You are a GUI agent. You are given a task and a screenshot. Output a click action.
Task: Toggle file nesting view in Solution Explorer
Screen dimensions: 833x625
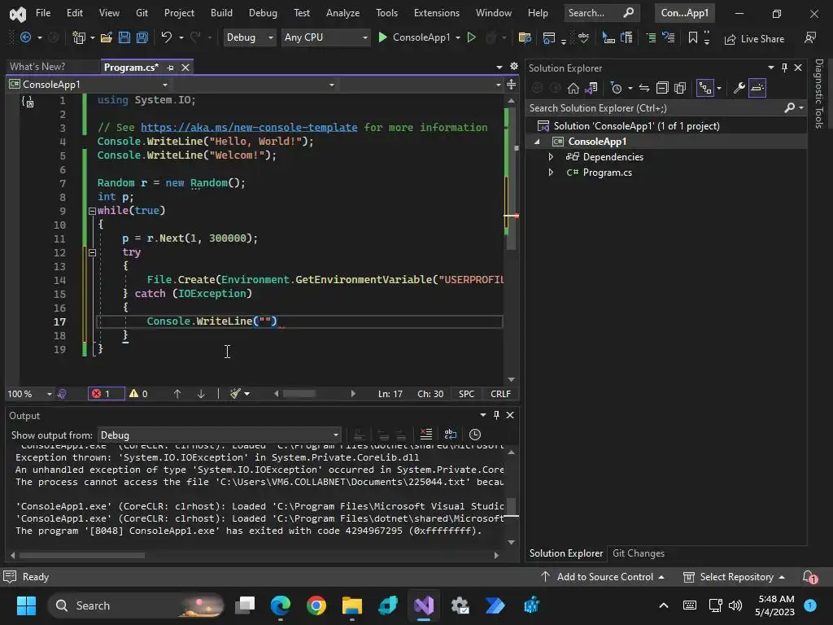point(705,88)
